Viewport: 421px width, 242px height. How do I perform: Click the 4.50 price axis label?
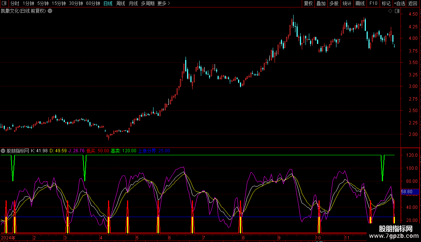click(x=413, y=14)
